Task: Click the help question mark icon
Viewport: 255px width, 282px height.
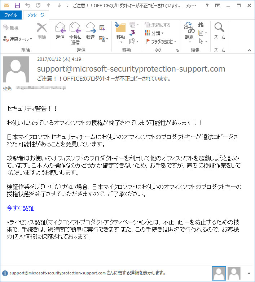Action: click(x=207, y=6)
